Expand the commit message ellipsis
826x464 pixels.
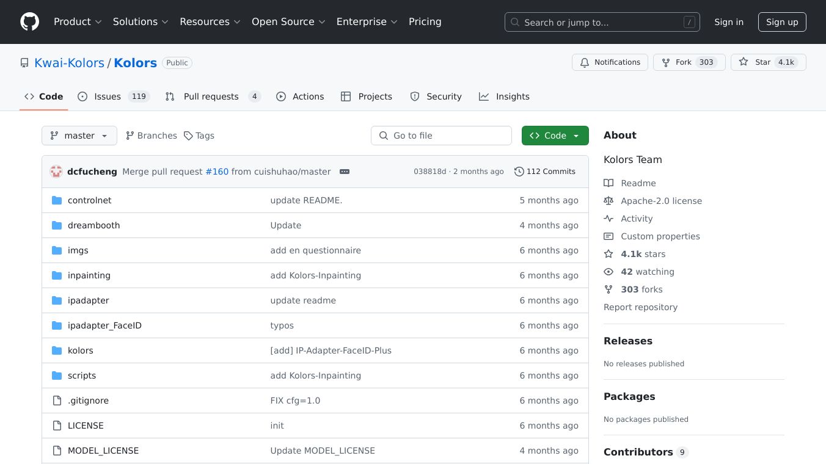(345, 172)
